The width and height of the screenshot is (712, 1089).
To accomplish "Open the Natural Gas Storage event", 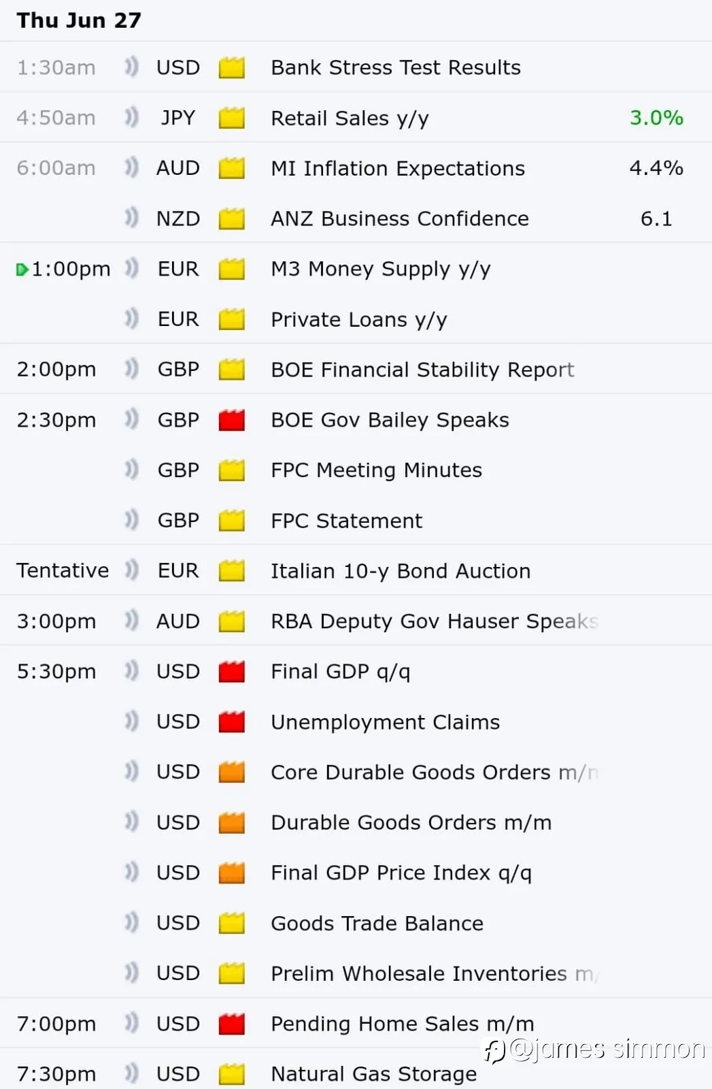I will (373, 1074).
